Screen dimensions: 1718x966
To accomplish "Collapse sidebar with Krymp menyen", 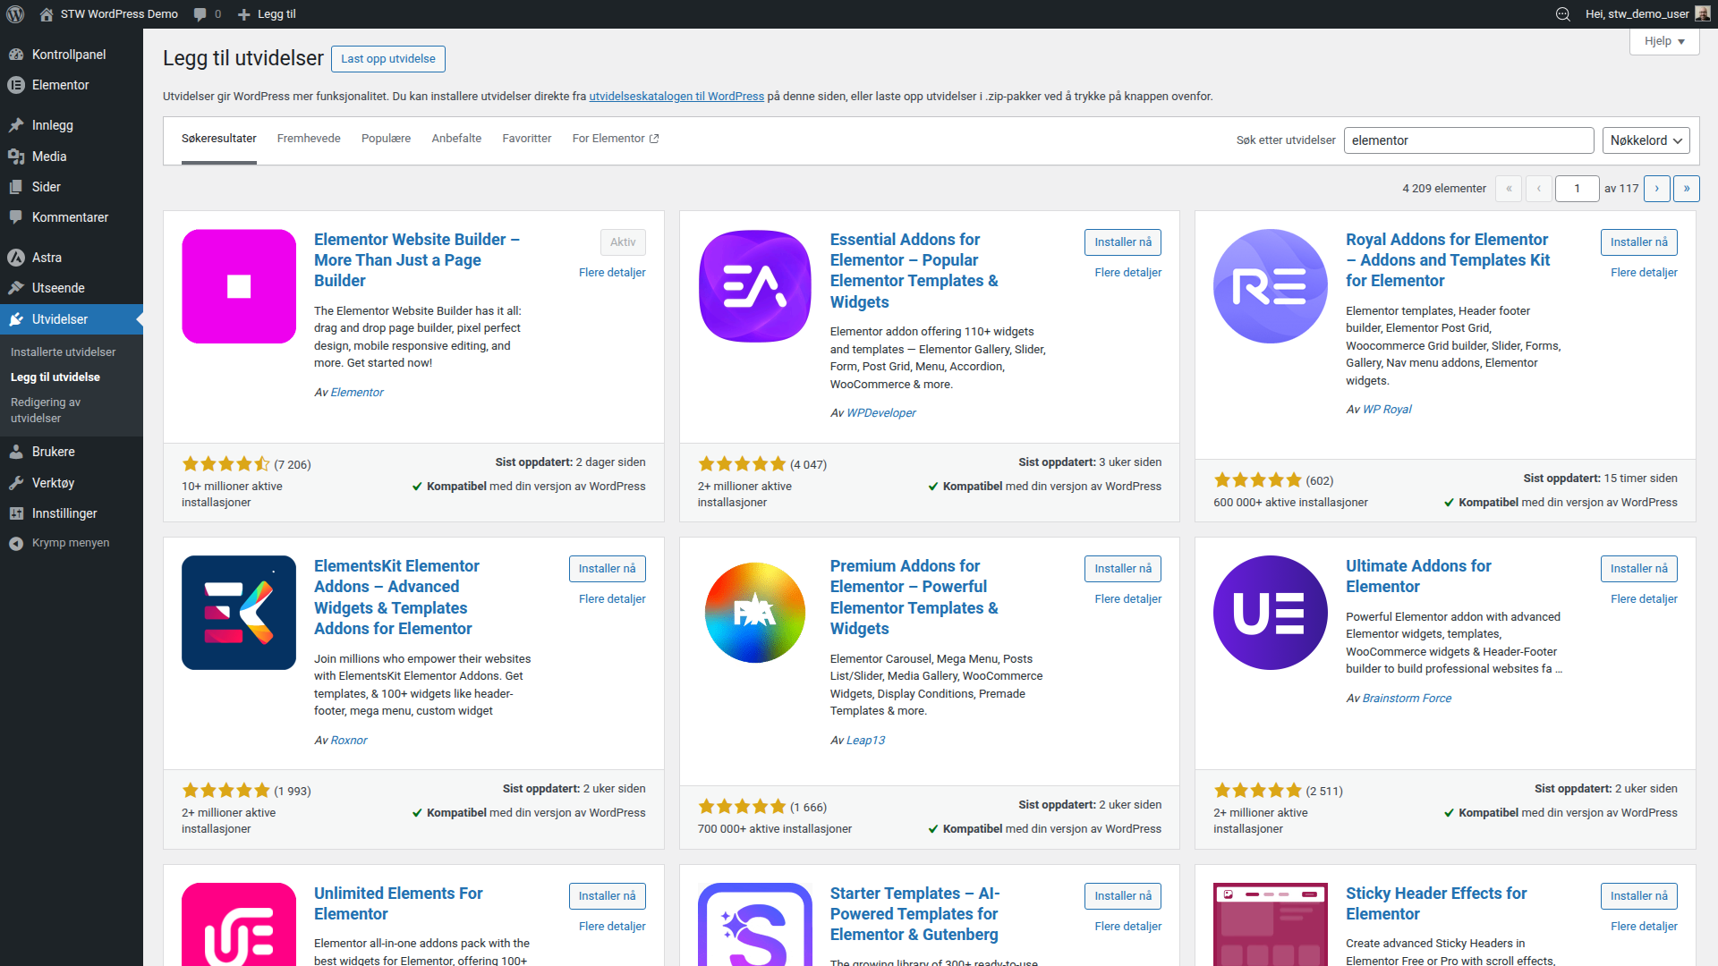I will click(x=72, y=543).
